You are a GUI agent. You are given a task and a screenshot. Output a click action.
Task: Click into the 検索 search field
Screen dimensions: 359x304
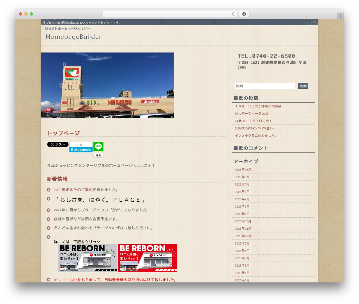pyautogui.click(x=265, y=86)
